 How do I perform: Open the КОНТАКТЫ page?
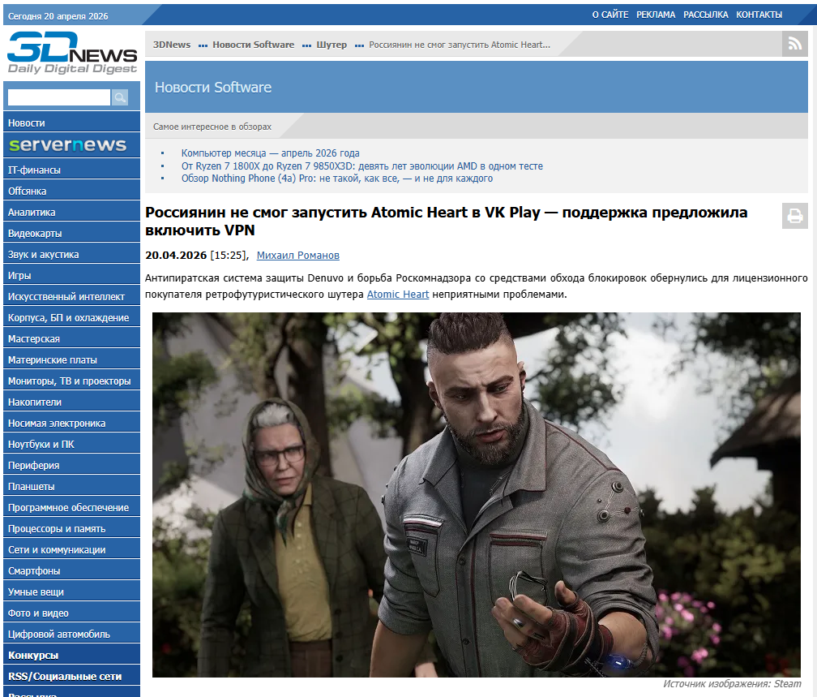pos(759,14)
